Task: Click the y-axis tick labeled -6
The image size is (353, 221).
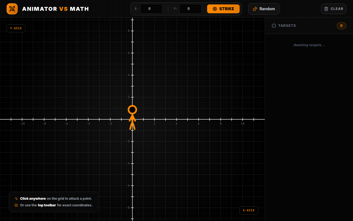Action: point(128,186)
